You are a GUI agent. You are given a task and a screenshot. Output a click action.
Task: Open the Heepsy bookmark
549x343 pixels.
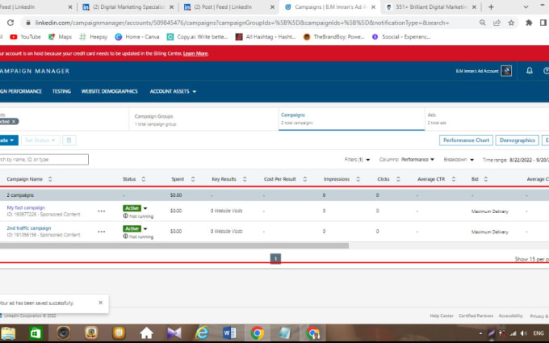94,37
